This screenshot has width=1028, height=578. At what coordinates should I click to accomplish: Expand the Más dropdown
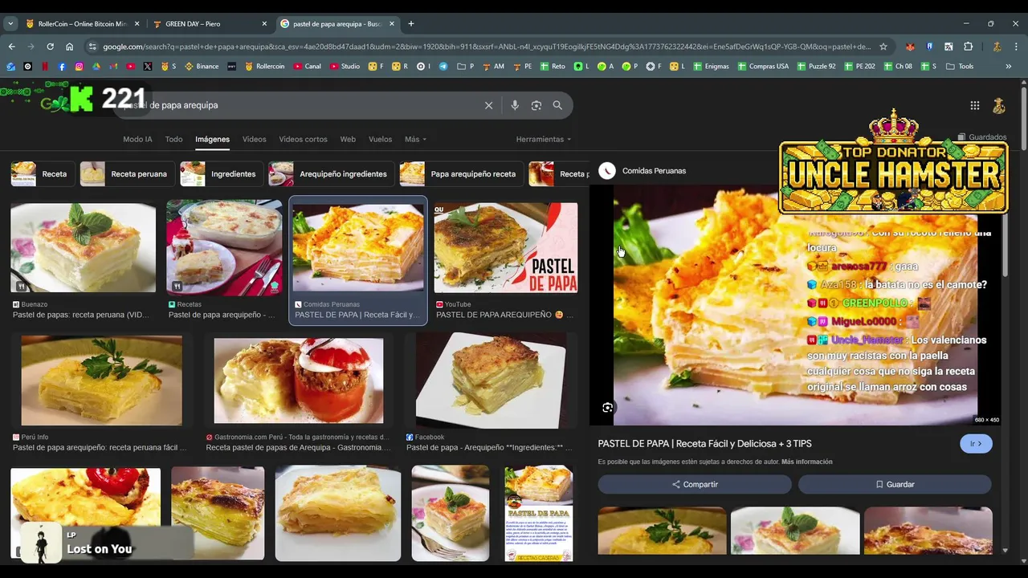[x=415, y=139]
